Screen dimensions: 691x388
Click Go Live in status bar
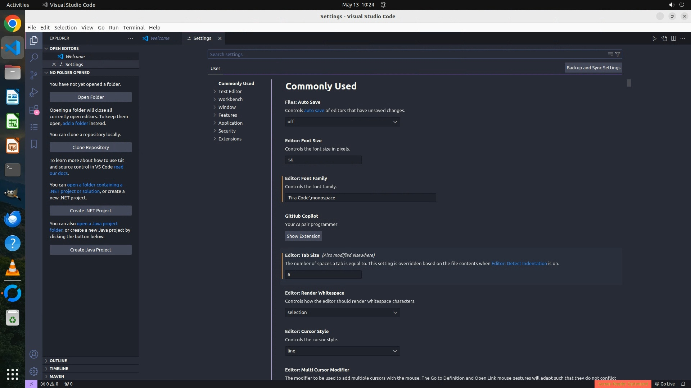click(x=665, y=384)
